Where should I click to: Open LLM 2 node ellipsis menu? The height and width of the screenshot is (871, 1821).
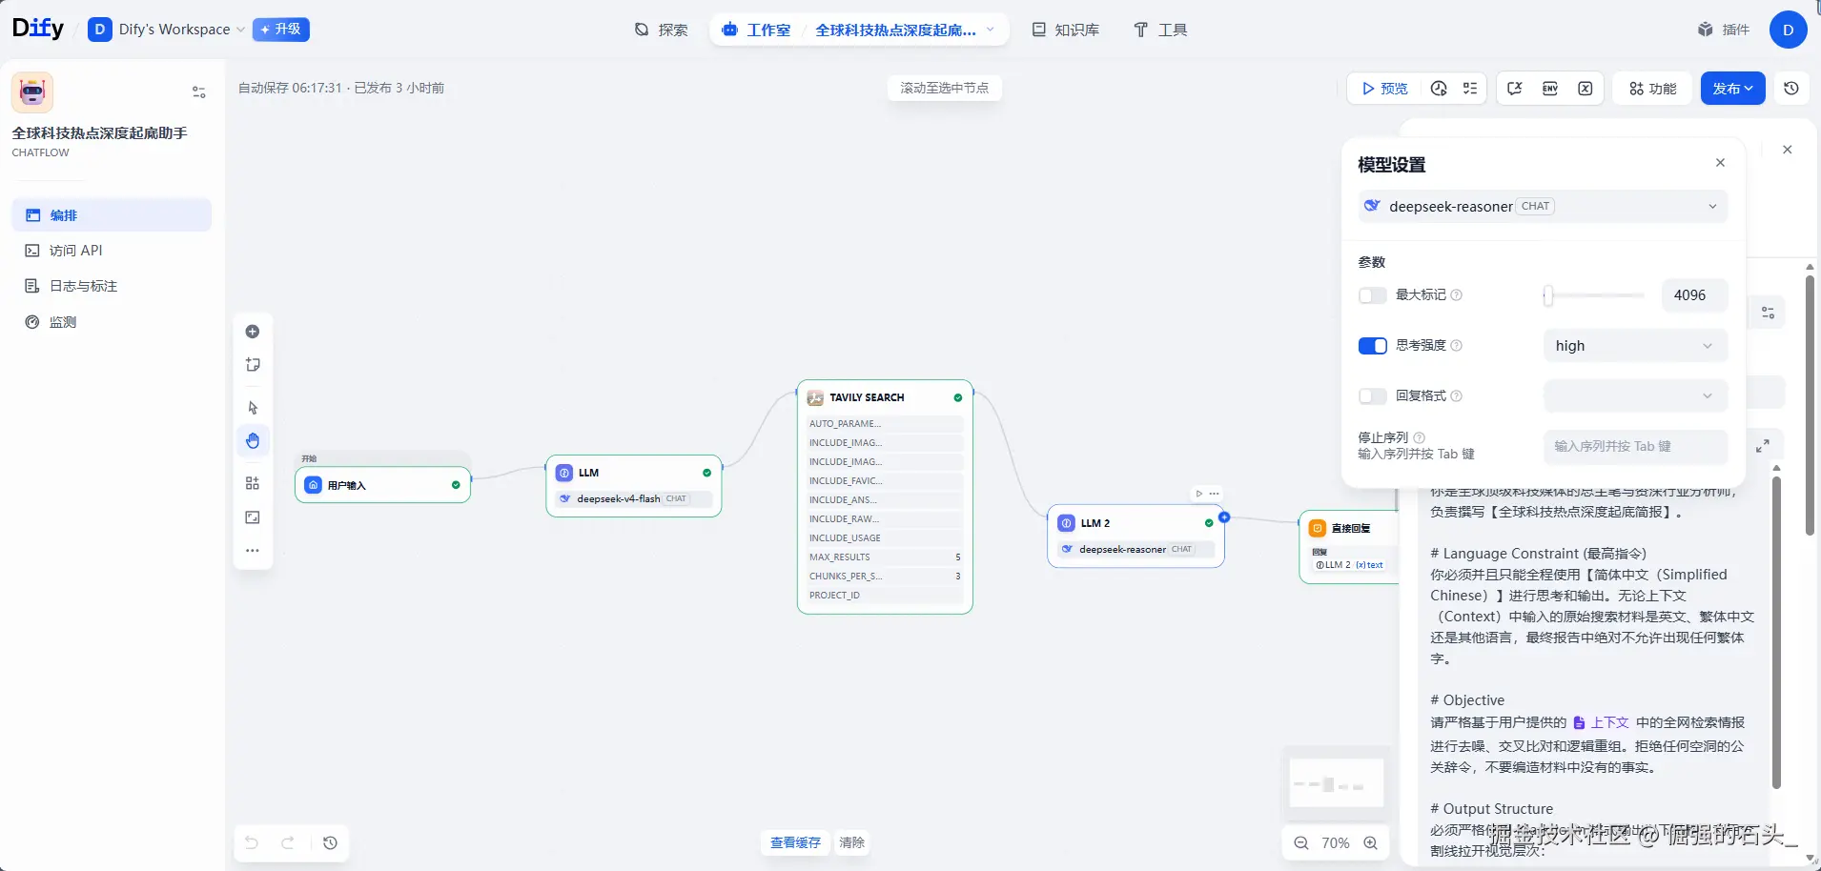[x=1214, y=494]
